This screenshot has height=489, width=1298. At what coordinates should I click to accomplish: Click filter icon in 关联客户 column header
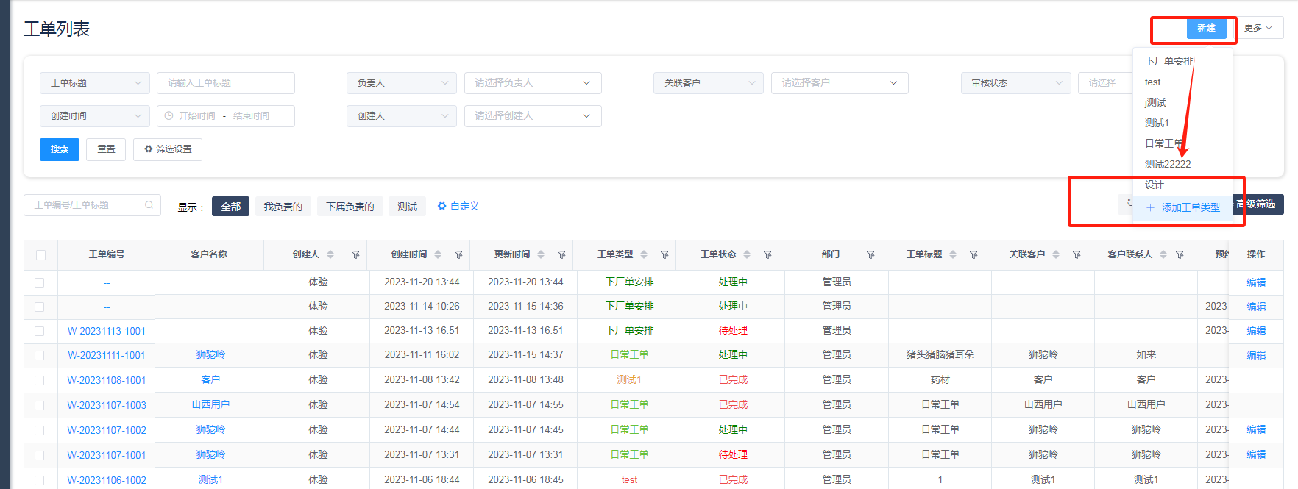pyautogui.click(x=1077, y=254)
